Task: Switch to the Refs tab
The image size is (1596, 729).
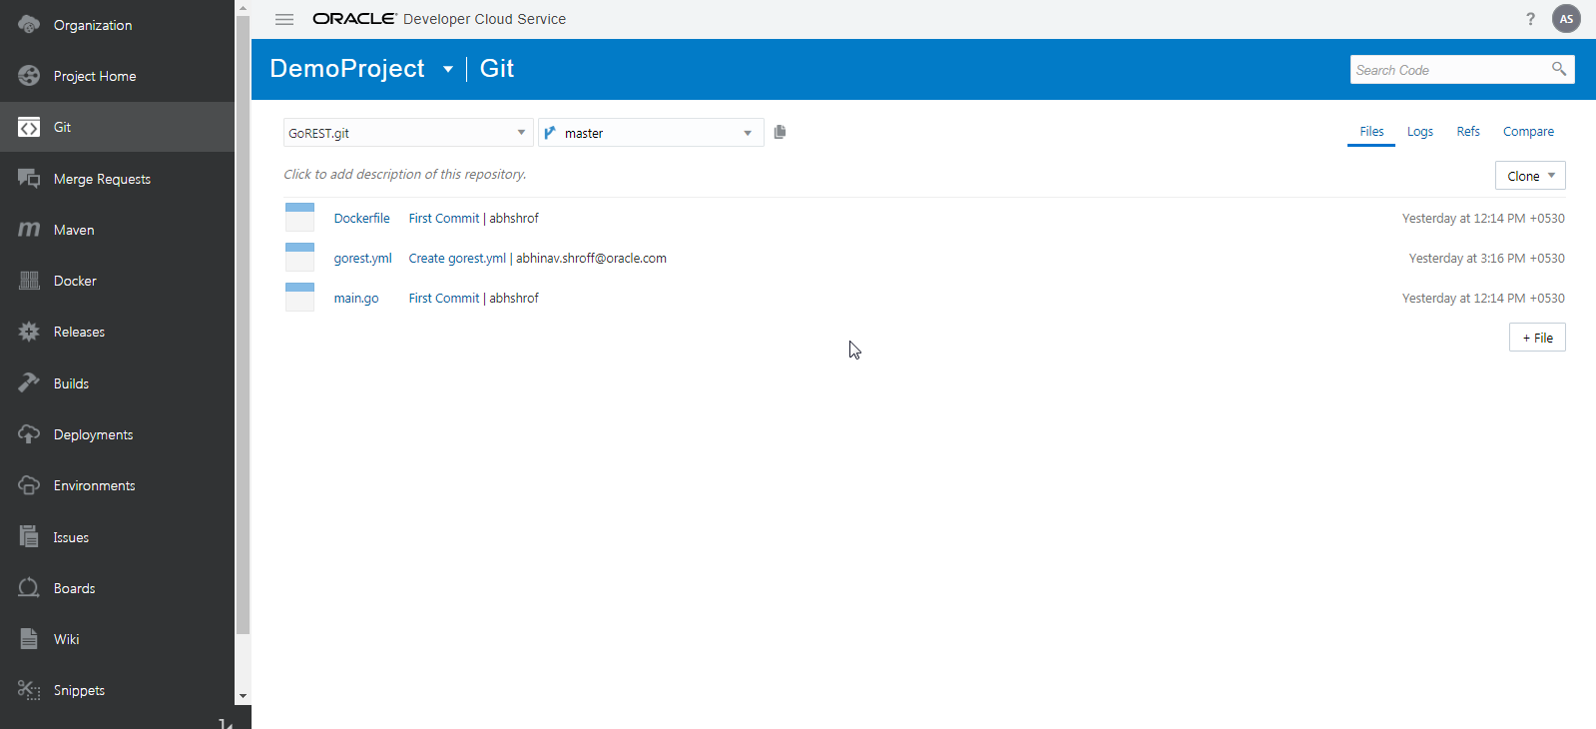Action: pos(1468,132)
